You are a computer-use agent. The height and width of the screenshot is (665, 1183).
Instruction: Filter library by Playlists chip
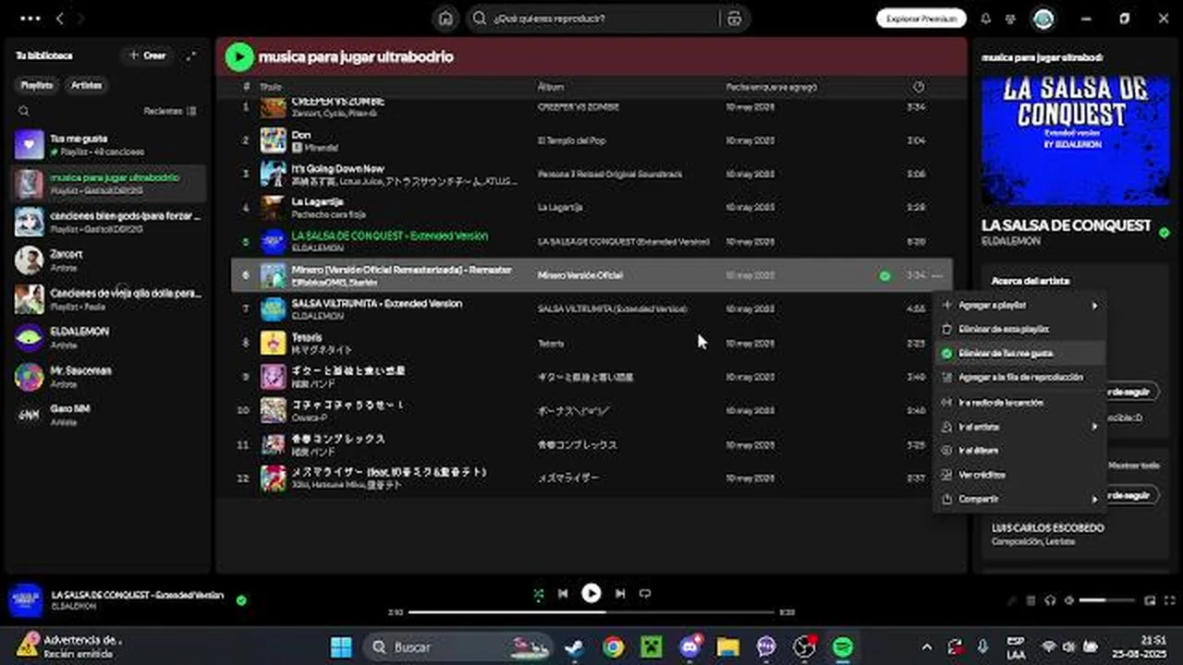pos(38,85)
